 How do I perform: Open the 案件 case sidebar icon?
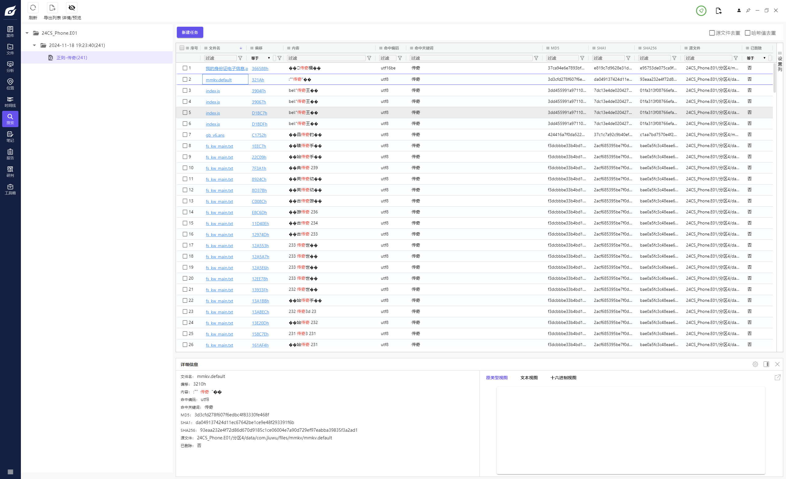(10, 32)
